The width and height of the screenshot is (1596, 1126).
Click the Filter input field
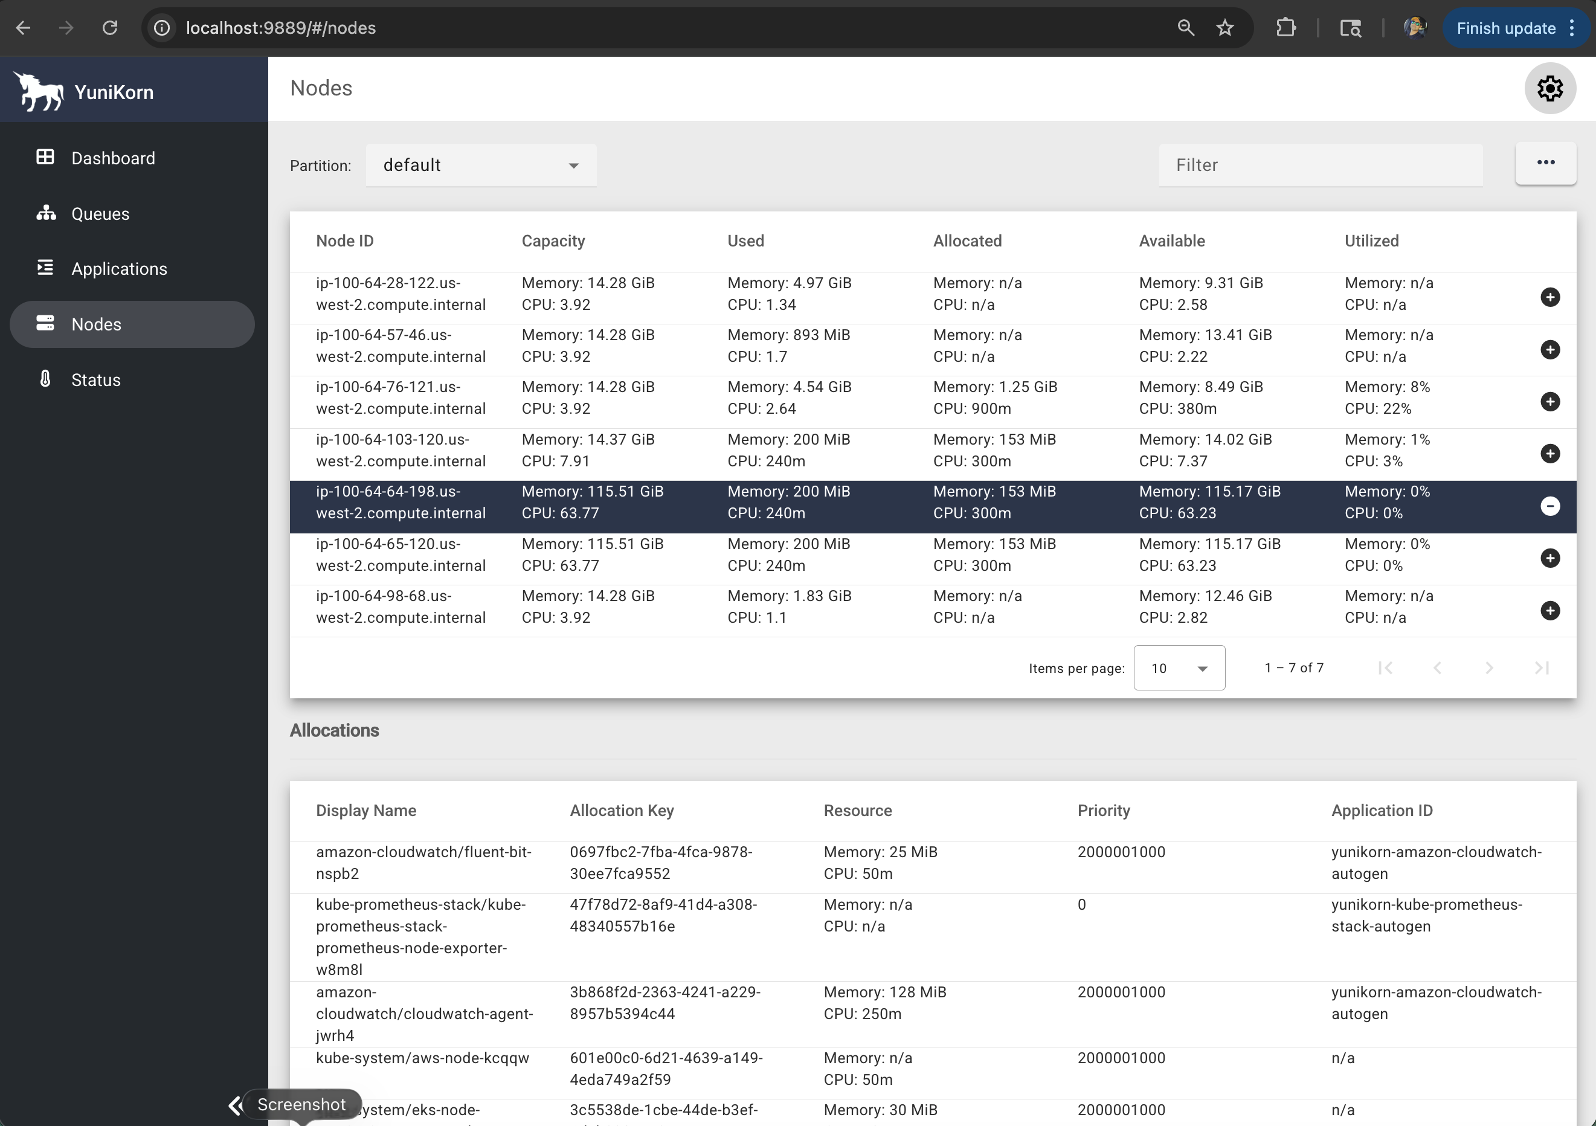[x=1320, y=166]
